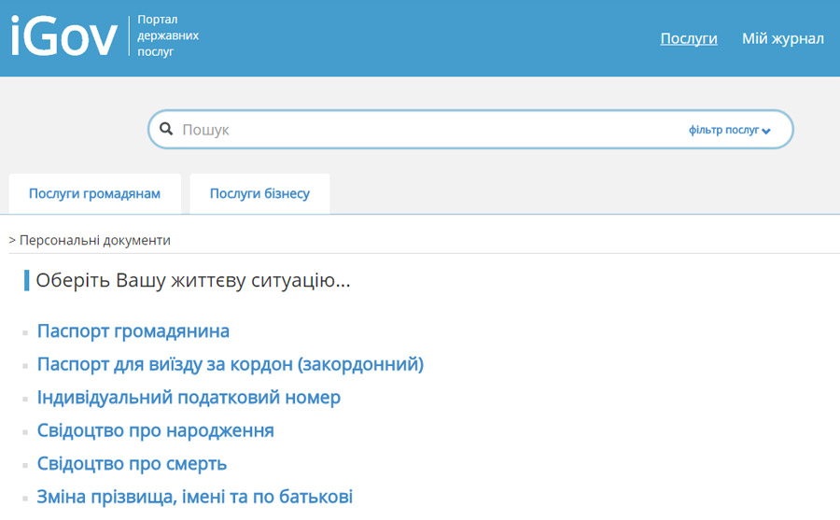Open Мій журнал in the header
Viewport: 840px width, 520px height.
(782, 38)
